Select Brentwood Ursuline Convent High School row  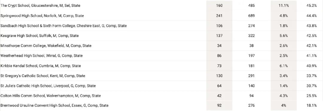tap(161, 105)
